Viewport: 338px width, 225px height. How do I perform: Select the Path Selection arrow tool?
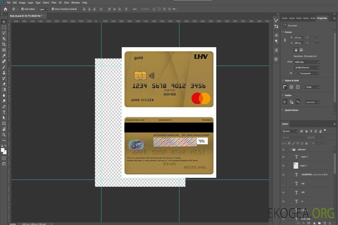(4, 118)
